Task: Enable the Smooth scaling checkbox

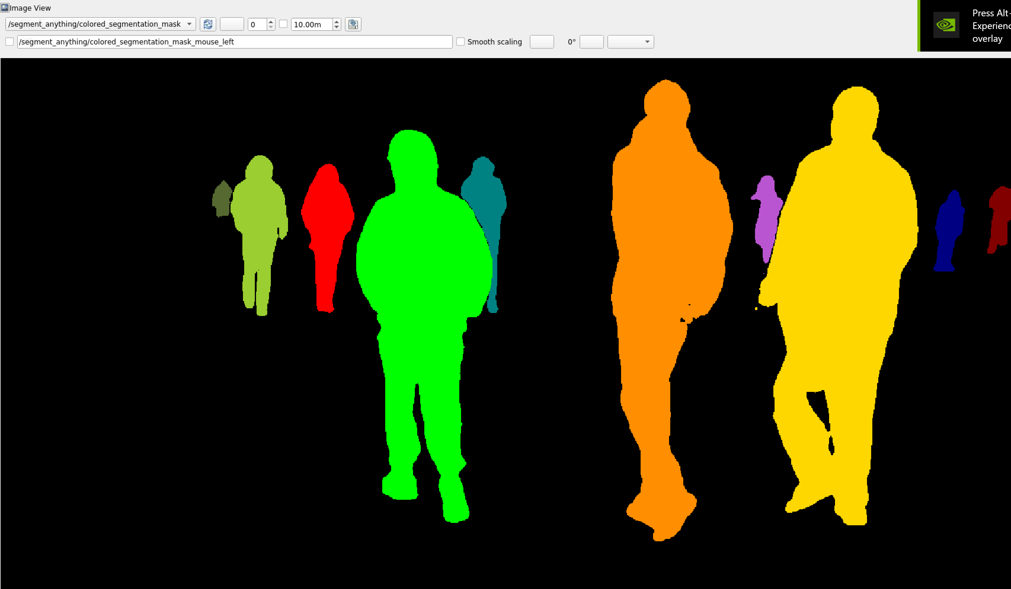Action: [460, 42]
